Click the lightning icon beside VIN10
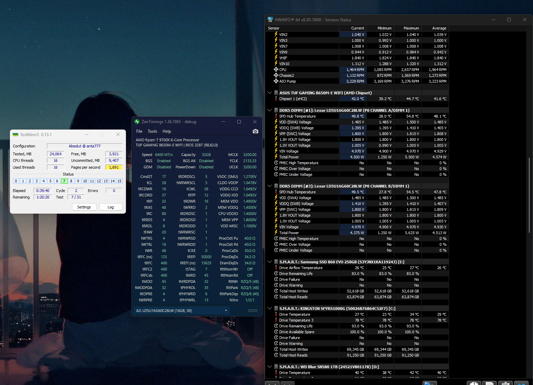 pyautogui.click(x=276, y=63)
